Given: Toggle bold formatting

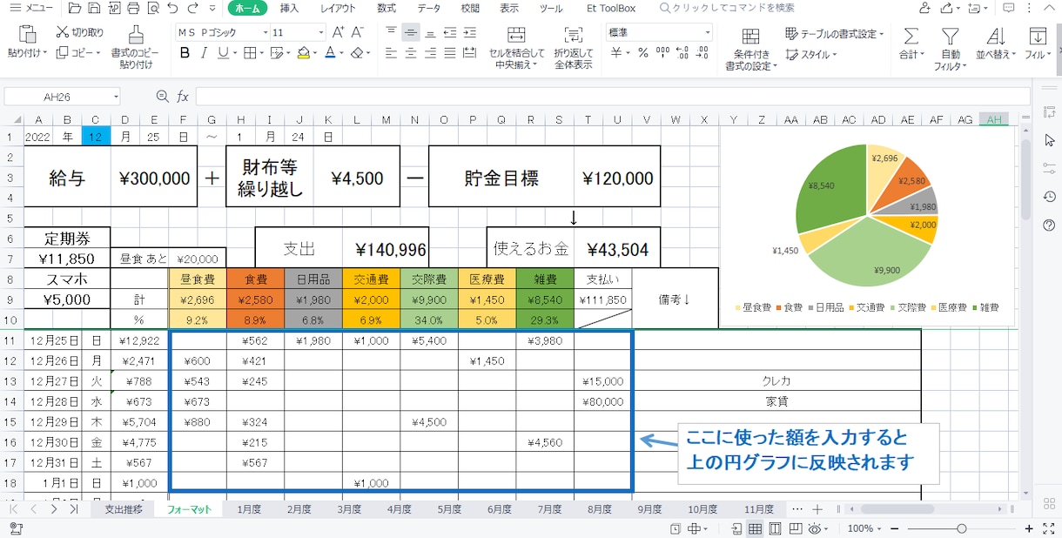Looking at the screenshot, I should click(x=185, y=53).
